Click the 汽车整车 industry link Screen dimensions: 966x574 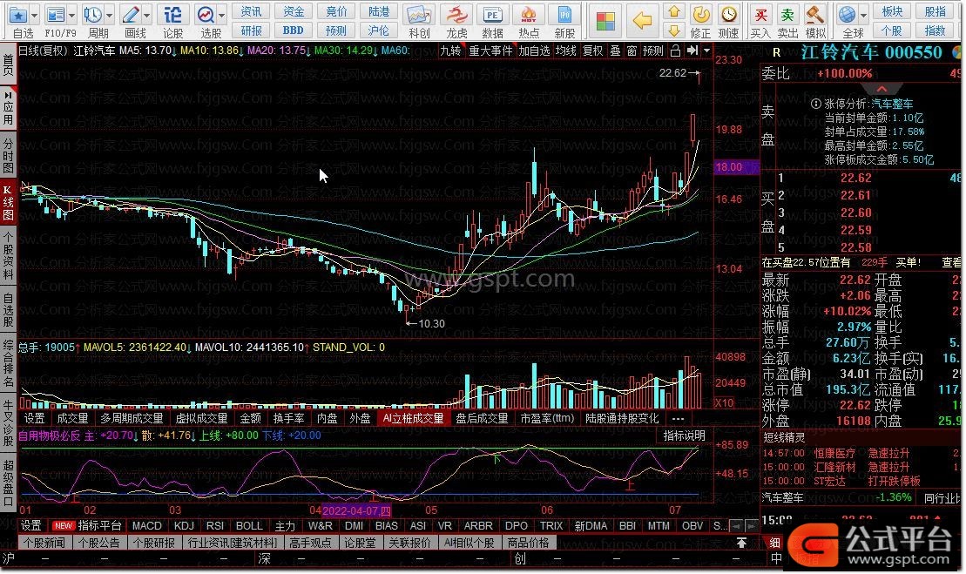tap(892, 104)
